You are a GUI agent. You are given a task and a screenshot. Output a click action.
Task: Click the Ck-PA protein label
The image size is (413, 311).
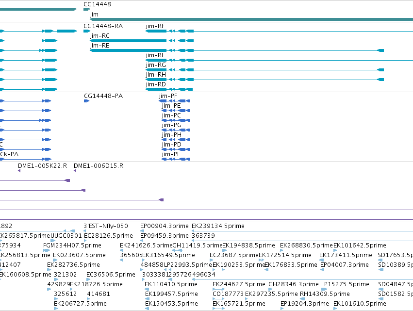click(9, 154)
